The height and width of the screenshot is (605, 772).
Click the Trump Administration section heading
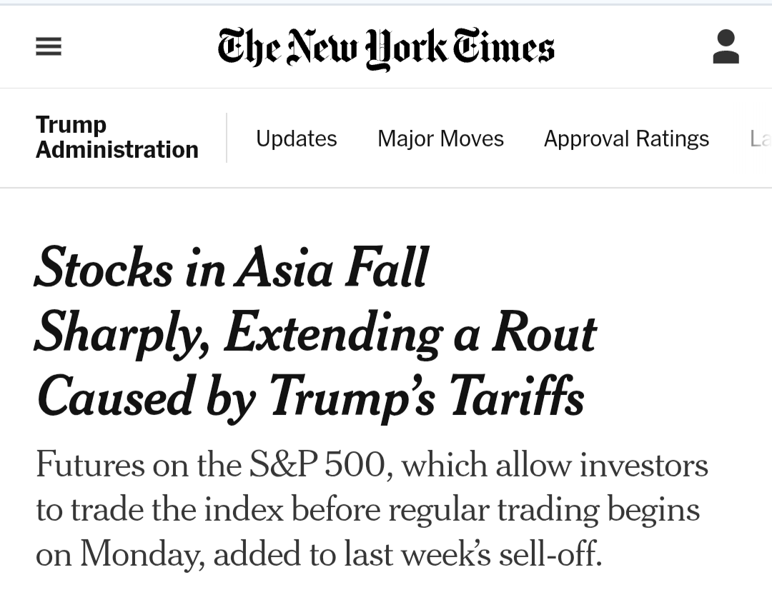coord(117,137)
